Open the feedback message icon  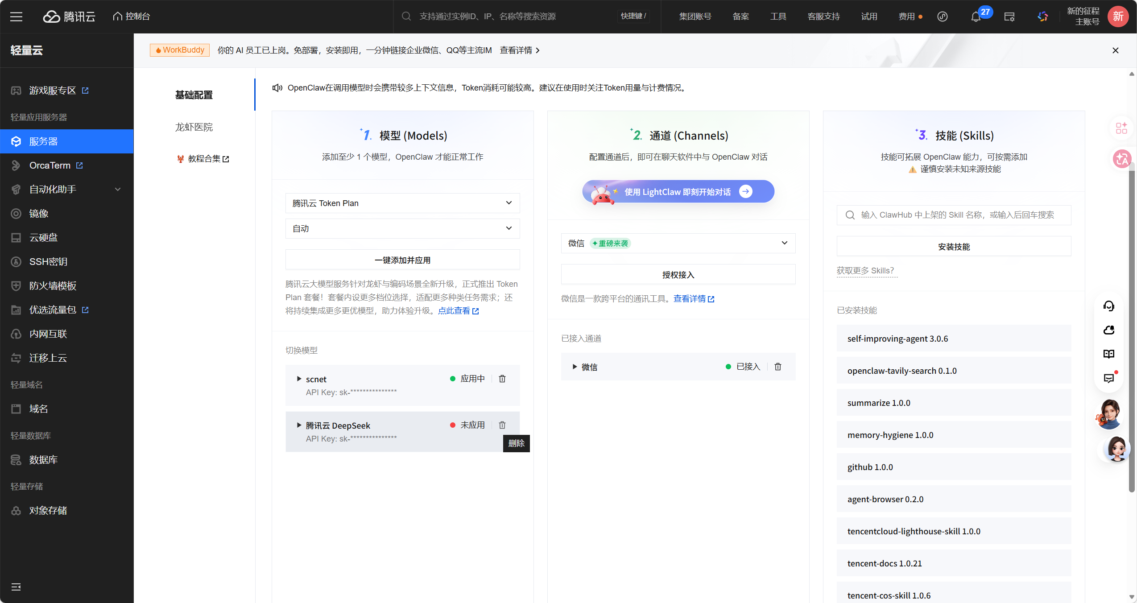tap(1108, 378)
